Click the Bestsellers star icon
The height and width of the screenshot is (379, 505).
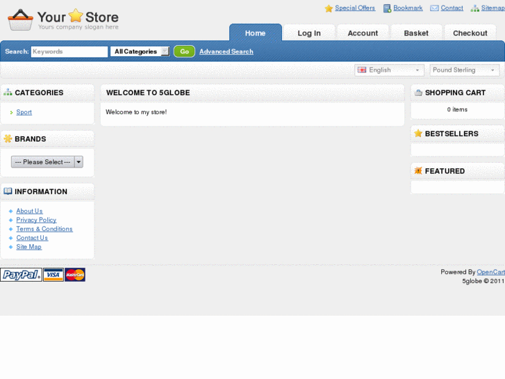418,134
